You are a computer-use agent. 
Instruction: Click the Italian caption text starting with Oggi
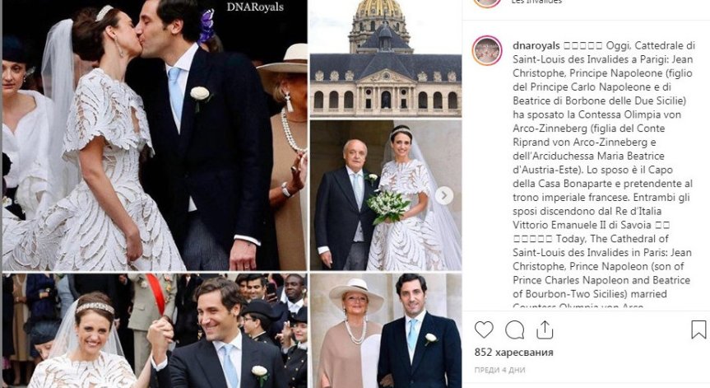coord(603,135)
